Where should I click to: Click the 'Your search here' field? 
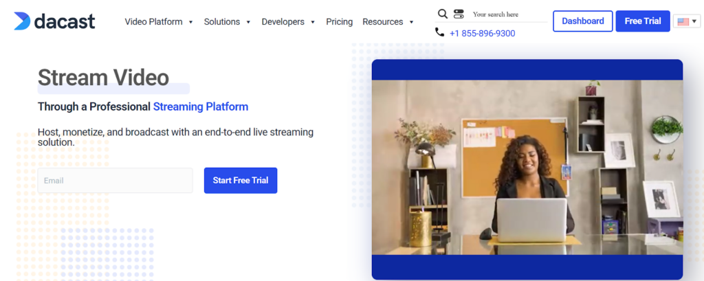(509, 14)
